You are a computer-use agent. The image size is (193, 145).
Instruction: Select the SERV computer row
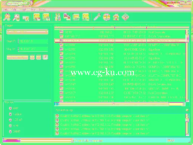click(x=120, y=32)
